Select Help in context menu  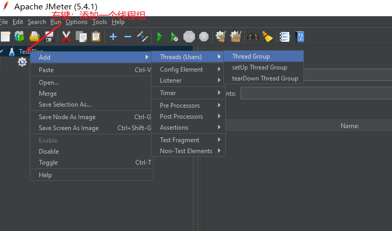91,175
